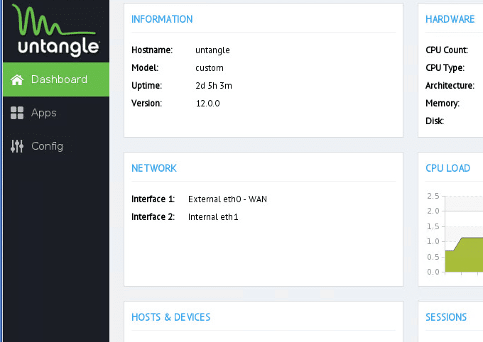This screenshot has height=342, width=483.
Task: Open the Config menu item
Action: pyautogui.click(x=47, y=146)
